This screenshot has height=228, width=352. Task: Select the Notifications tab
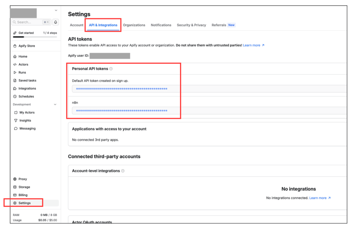coord(161,25)
